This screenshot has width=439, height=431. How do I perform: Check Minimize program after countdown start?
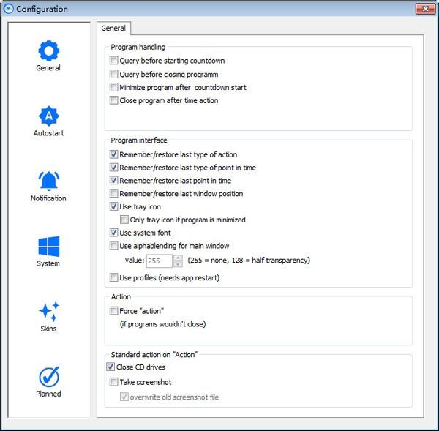click(113, 87)
